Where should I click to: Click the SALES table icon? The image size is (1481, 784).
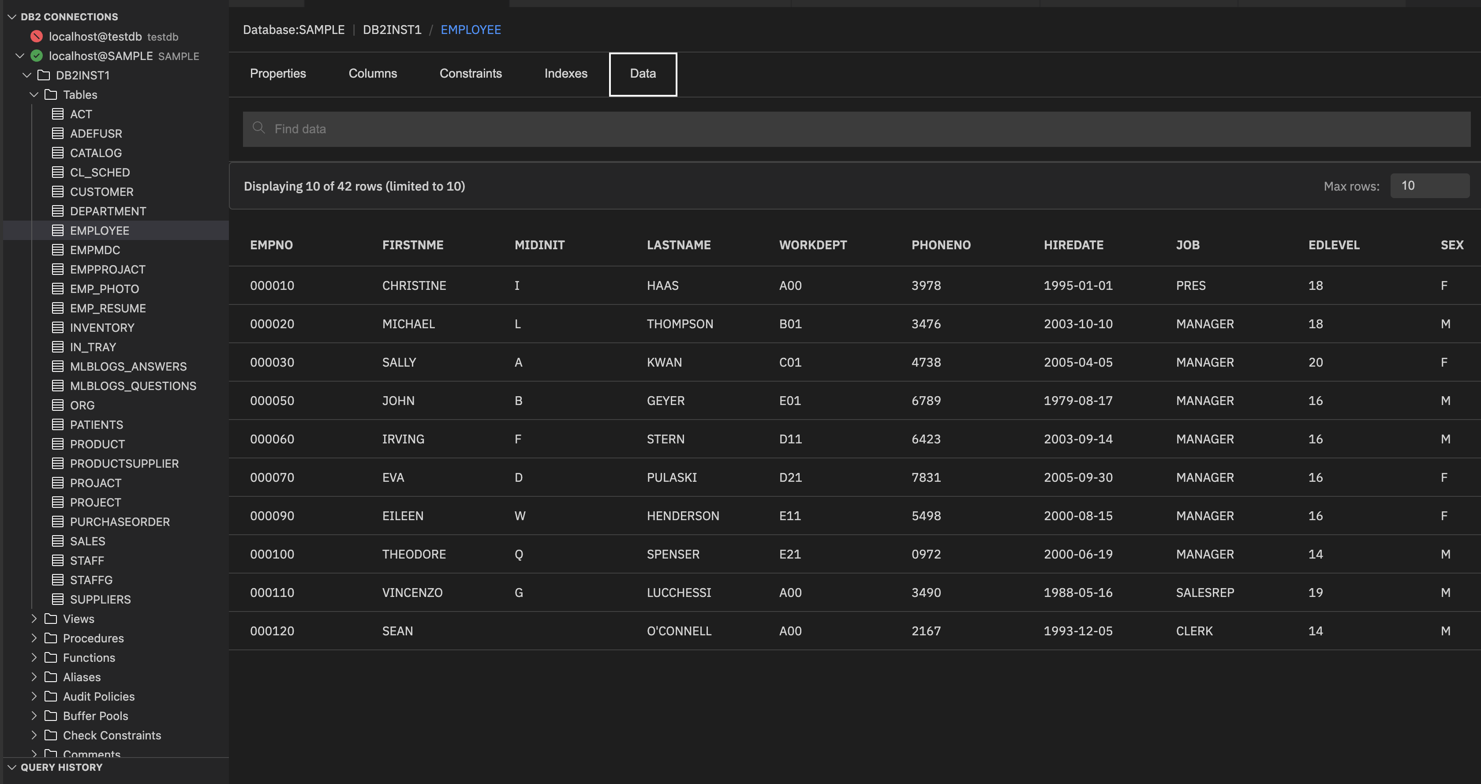tap(57, 541)
